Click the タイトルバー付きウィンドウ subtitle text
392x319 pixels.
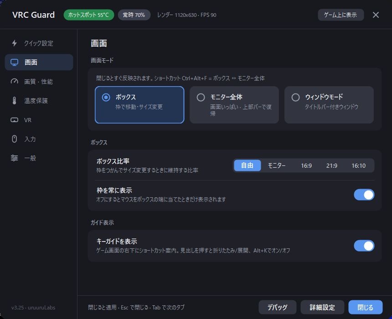click(331, 107)
